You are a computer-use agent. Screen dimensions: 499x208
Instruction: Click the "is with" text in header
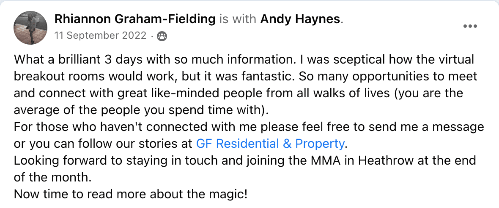click(x=238, y=19)
